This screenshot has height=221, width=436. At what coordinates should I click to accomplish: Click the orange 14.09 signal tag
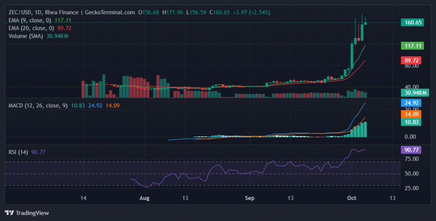411,114
